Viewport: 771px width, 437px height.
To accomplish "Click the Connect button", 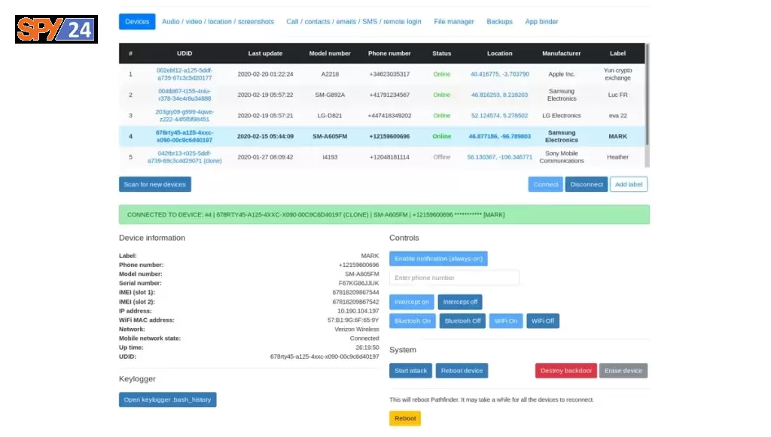I will (545, 184).
